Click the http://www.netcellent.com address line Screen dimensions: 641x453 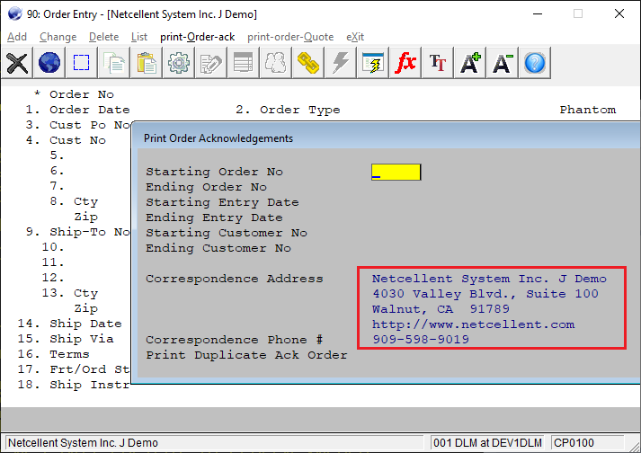tap(474, 324)
